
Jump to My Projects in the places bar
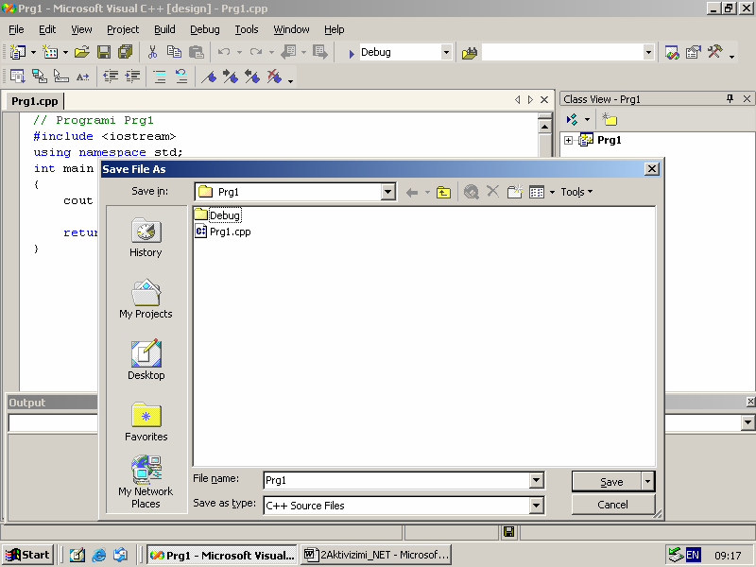pos(146,299)
